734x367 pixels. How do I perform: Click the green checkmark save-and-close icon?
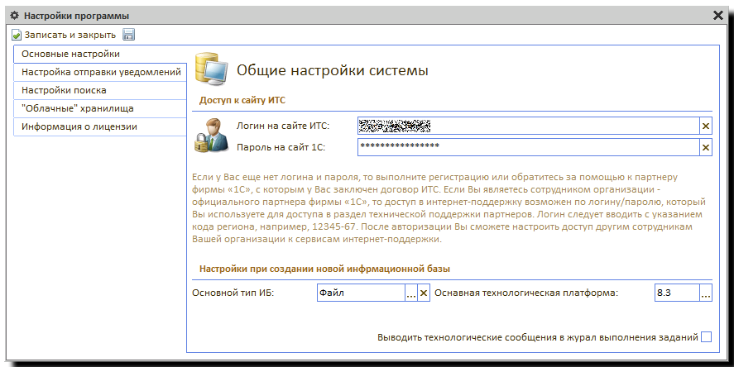pos(16,36)
